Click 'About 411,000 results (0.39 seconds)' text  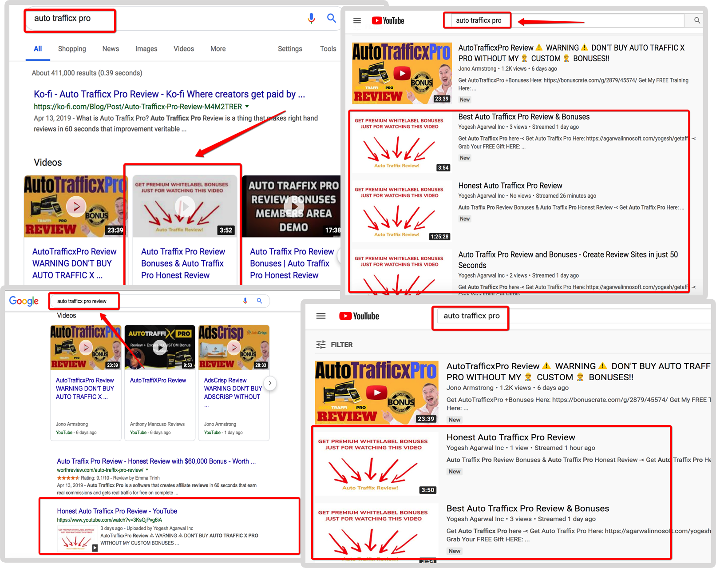87,73
